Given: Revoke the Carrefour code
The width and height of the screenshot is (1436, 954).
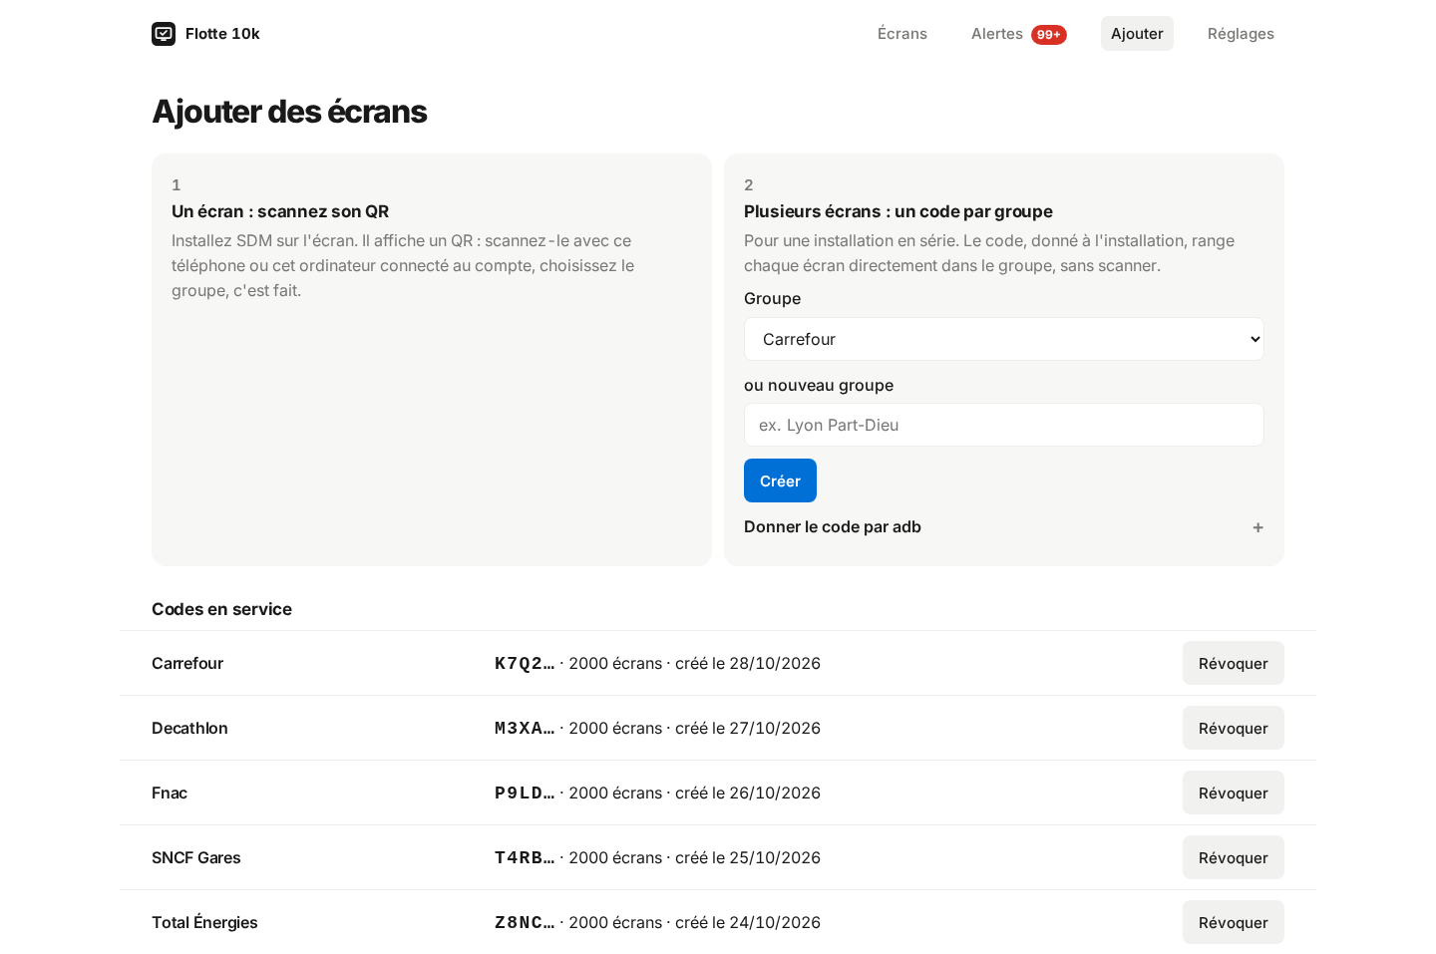Looking at the screenshot, I should pos(1234,663).
